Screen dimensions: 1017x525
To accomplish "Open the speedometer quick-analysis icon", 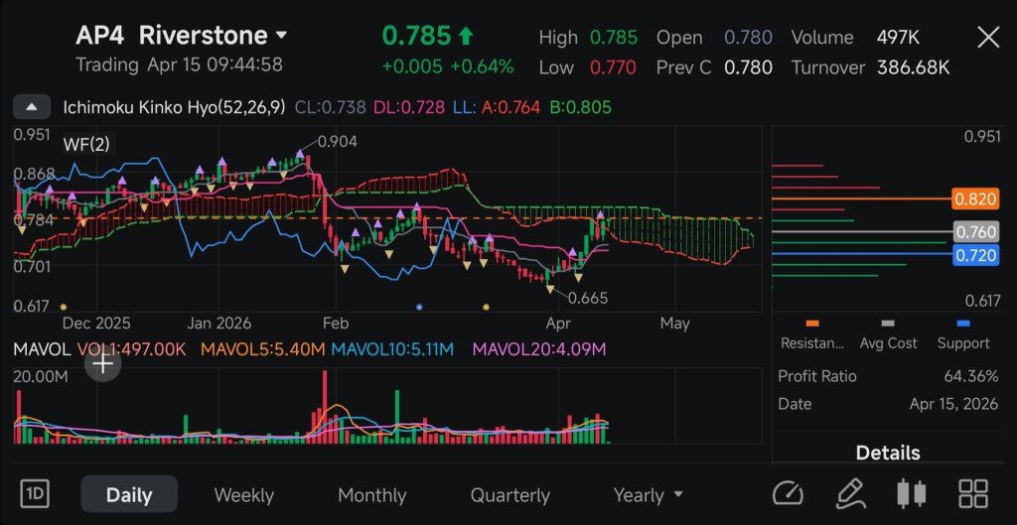I will [788, 494].
